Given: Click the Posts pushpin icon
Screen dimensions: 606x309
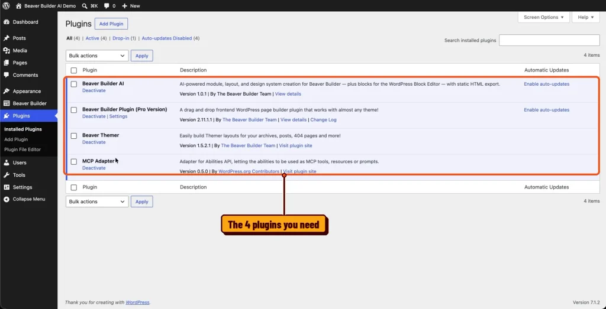Looking at the screenshot, I should point(7,38).
